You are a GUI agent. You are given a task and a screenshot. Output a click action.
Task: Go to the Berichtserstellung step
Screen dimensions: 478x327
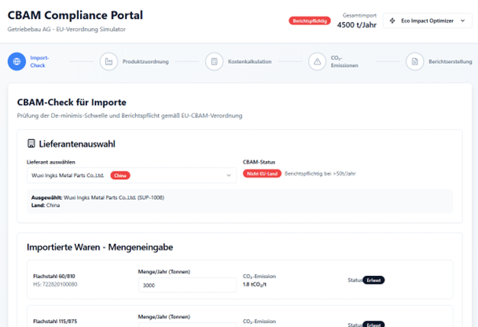[450, 61]
